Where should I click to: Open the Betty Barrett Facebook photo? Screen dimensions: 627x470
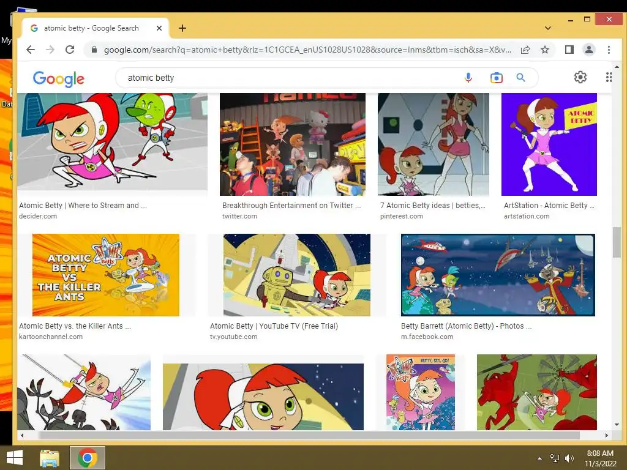[498, 275]
